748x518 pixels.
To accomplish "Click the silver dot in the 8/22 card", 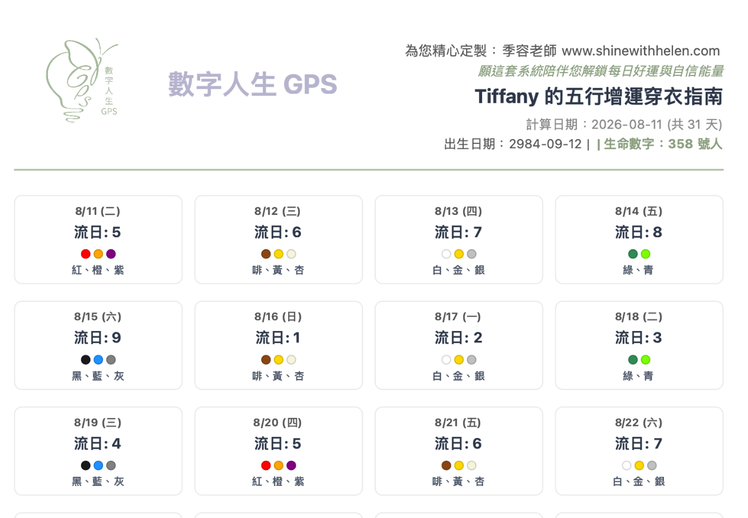I will coord(652,465).
